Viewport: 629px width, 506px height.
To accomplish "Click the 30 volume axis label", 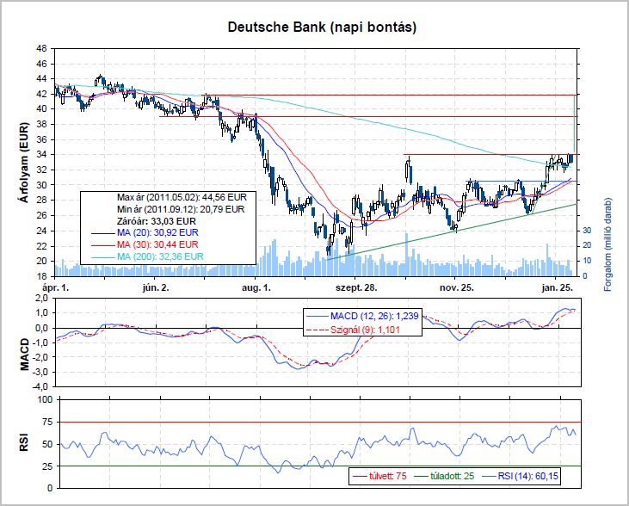I will click(x=587, y=231).
